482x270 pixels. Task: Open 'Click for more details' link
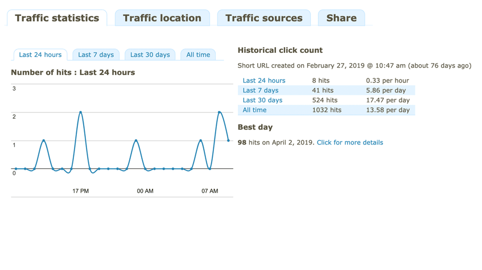(x=350, y=143)
